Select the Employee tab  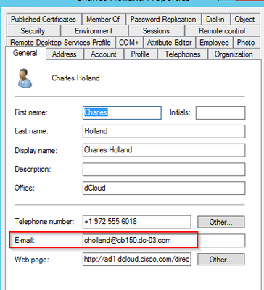[214, 43]
